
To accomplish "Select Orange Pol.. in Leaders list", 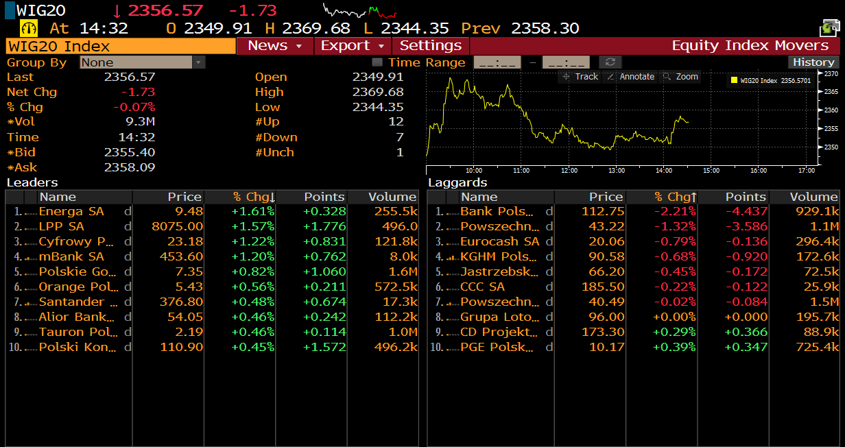I will pos(78,287).
